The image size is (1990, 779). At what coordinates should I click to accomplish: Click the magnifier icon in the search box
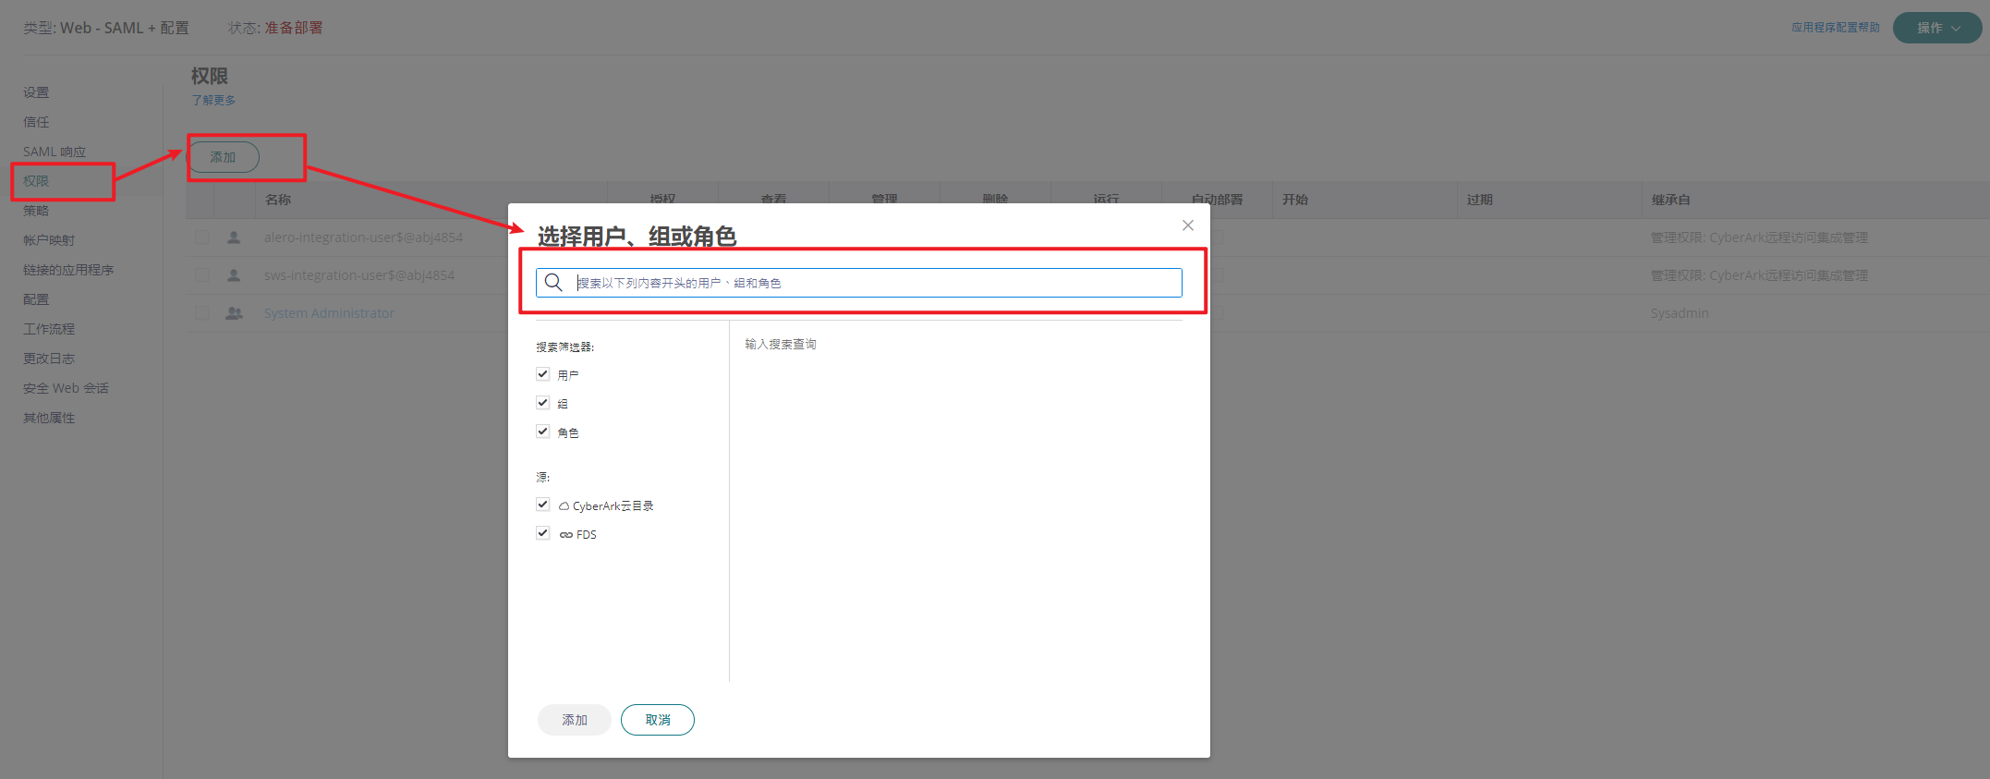tap(553, 282)
